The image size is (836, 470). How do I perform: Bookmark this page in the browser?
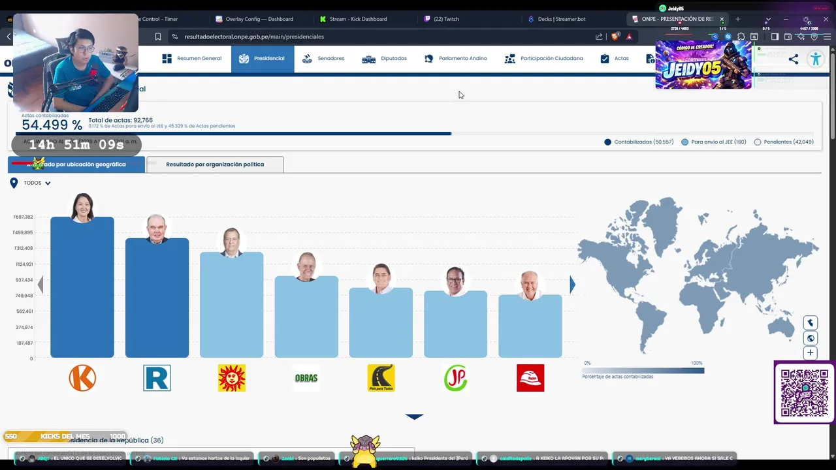[158, 37]
